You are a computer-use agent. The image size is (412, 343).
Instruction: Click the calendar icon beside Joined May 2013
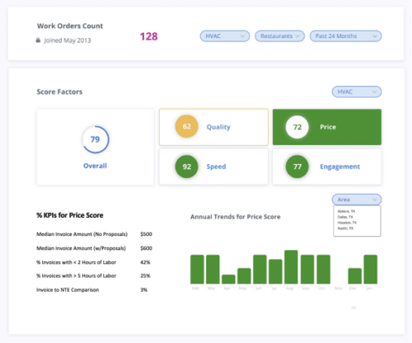coord(38,40)
